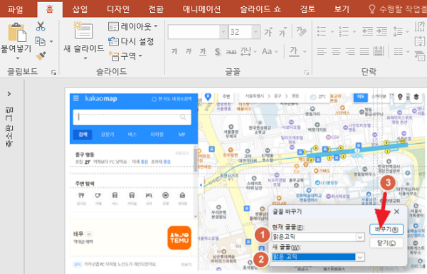Open line spacing options
This screenshot has width=427, height=274.
[401, 31]
